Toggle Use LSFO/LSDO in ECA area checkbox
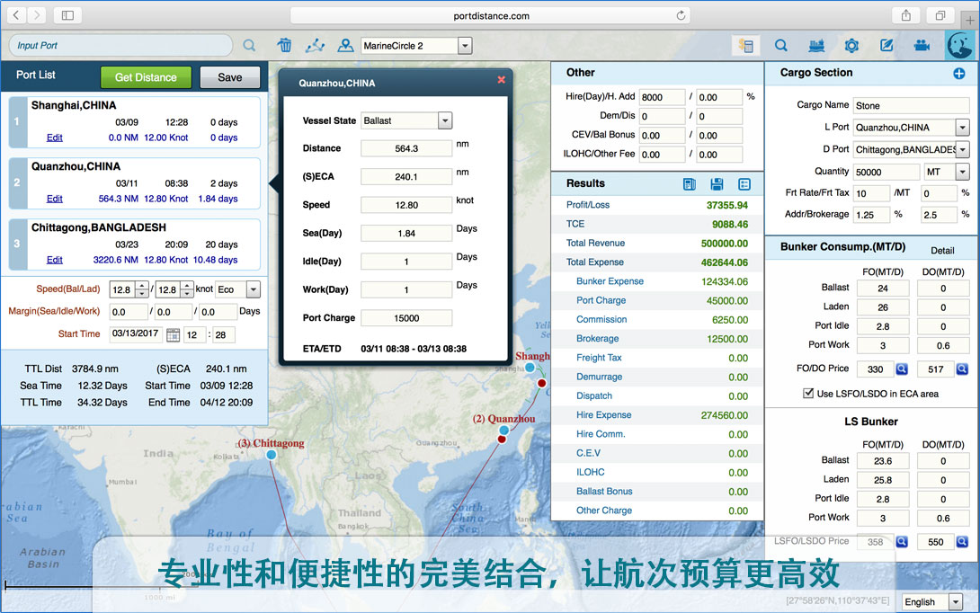980x613 pixels. (x=808, y=393)
